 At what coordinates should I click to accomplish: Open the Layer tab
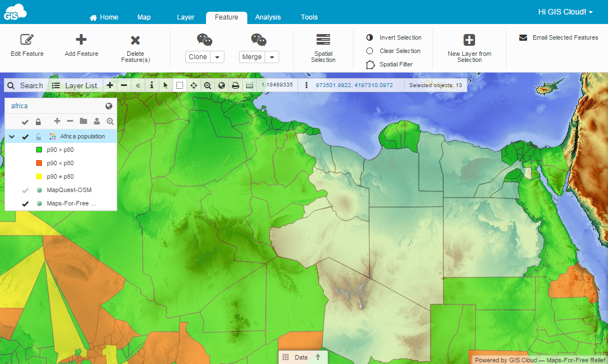(185, 17)
